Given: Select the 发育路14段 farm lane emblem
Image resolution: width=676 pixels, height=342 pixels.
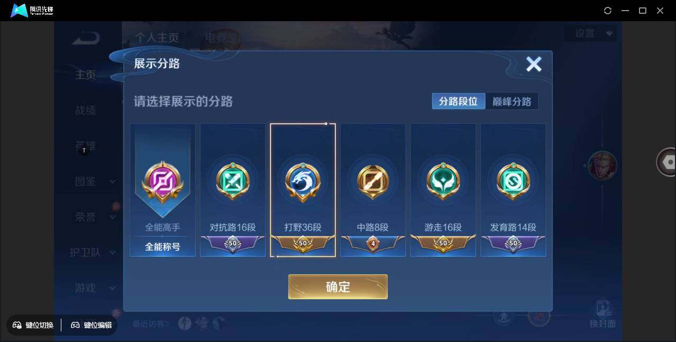Looking at the screenshot, I should point(513,182).
